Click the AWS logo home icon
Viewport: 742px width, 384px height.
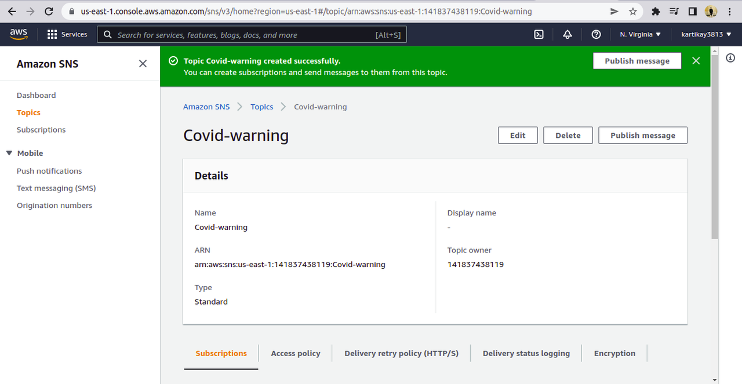(x=19, y=35)
